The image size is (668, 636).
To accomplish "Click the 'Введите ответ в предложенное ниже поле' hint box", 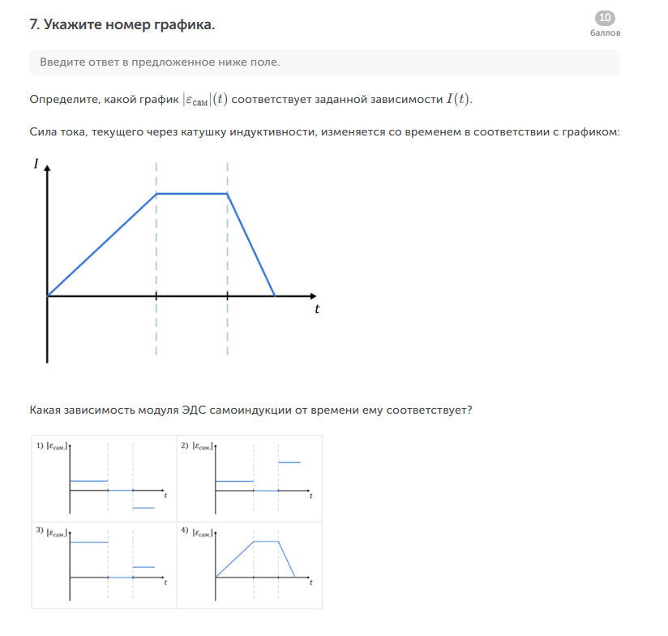I will tap(324, 62).
